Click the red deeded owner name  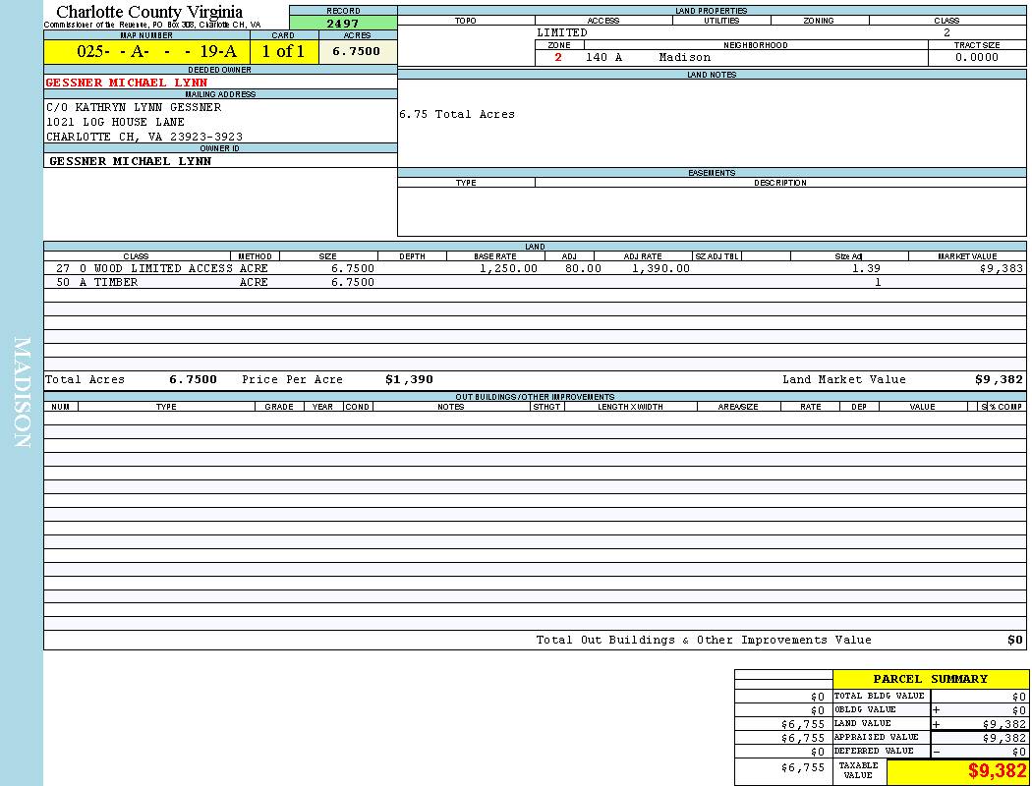[127, 83]
